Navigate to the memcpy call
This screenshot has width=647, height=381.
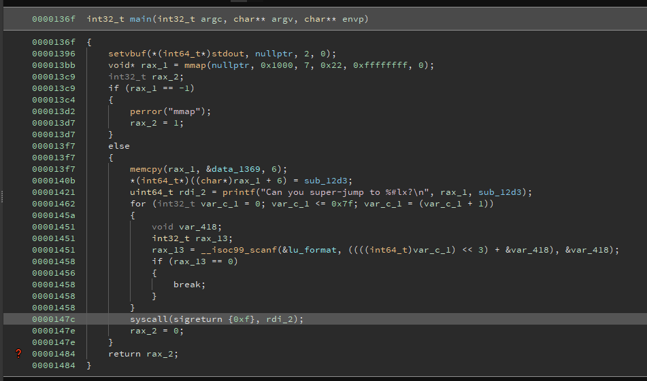(x=146, y=168)
